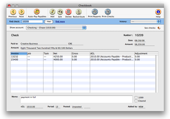The width and height of the screenshot is (170, 119).
Task: Click the Task column header
Action: click(48, 53)
